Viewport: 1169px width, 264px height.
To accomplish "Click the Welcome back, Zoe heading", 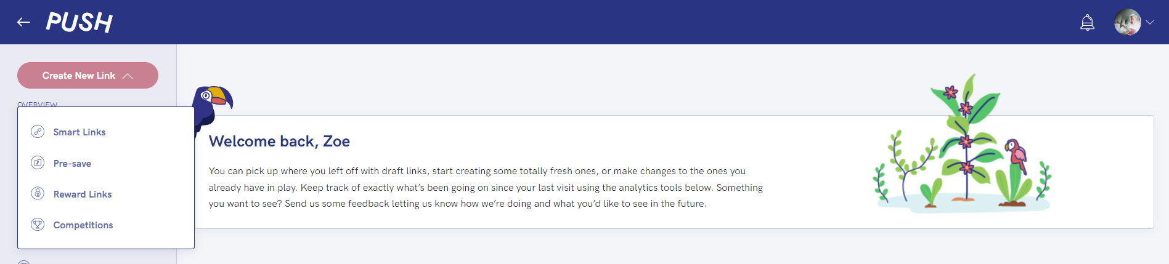I will coord(279,142).
